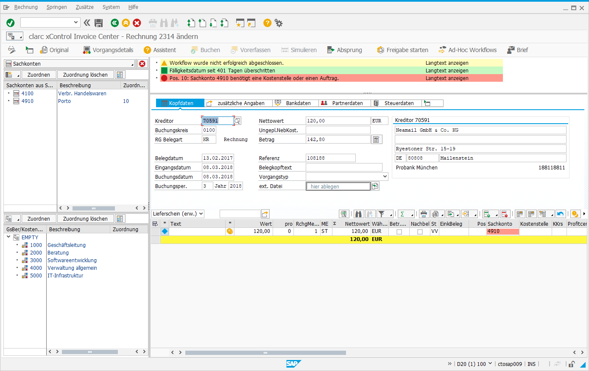Screen dimensions: 589x371
Task: Open the transaction command field dropdown
Action: pyautogui.click(x=76, y=22)
